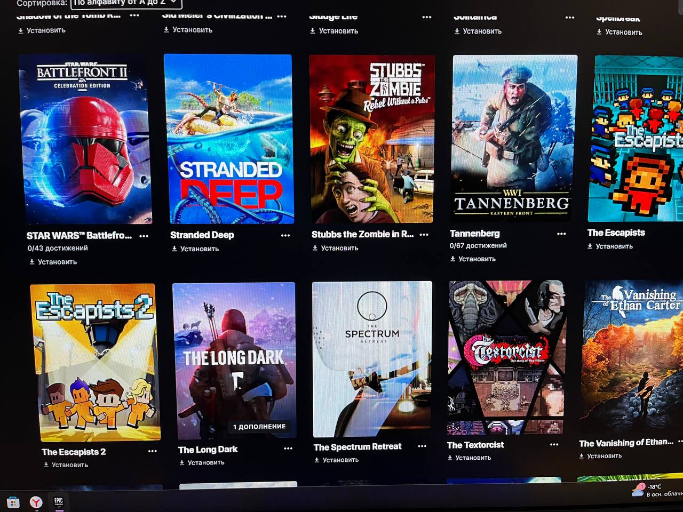683x512 pixels.
Task: Open three-dot menu beside Solitairica
Action: (570, 18)
